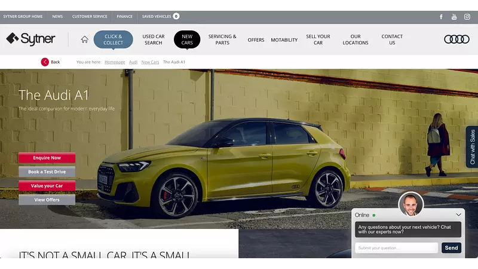The width and height of the screenshot is (478, 269).
Task: Select the New Cars menu item
Action: coord(187,39)
